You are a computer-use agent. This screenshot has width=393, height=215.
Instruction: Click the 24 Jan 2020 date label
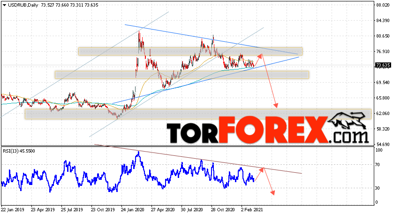tap(133, 210)
